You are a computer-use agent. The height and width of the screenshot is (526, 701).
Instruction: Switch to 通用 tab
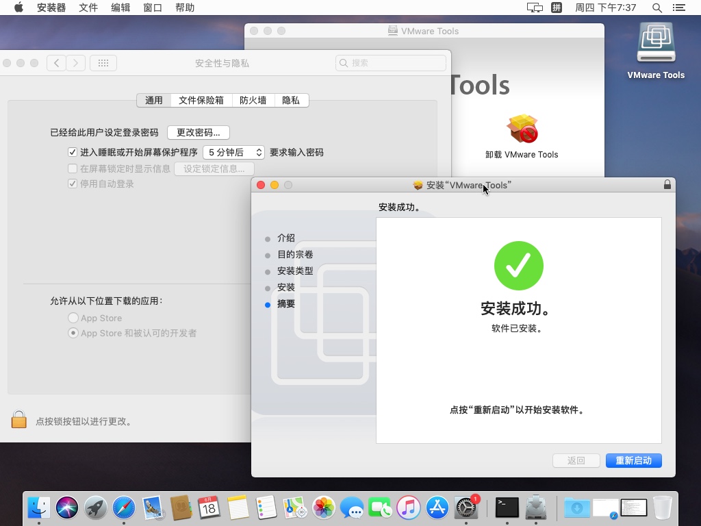(x=154, y=100)
